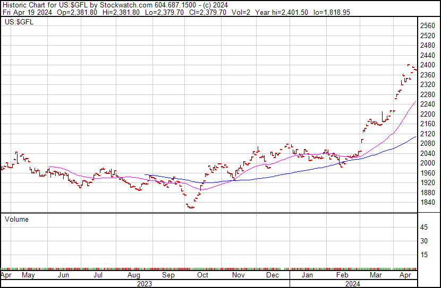Click the Apr 2024 month marker
Viewport: 441px width, 288px height.
pyautogui.click(x=405, y=275)
